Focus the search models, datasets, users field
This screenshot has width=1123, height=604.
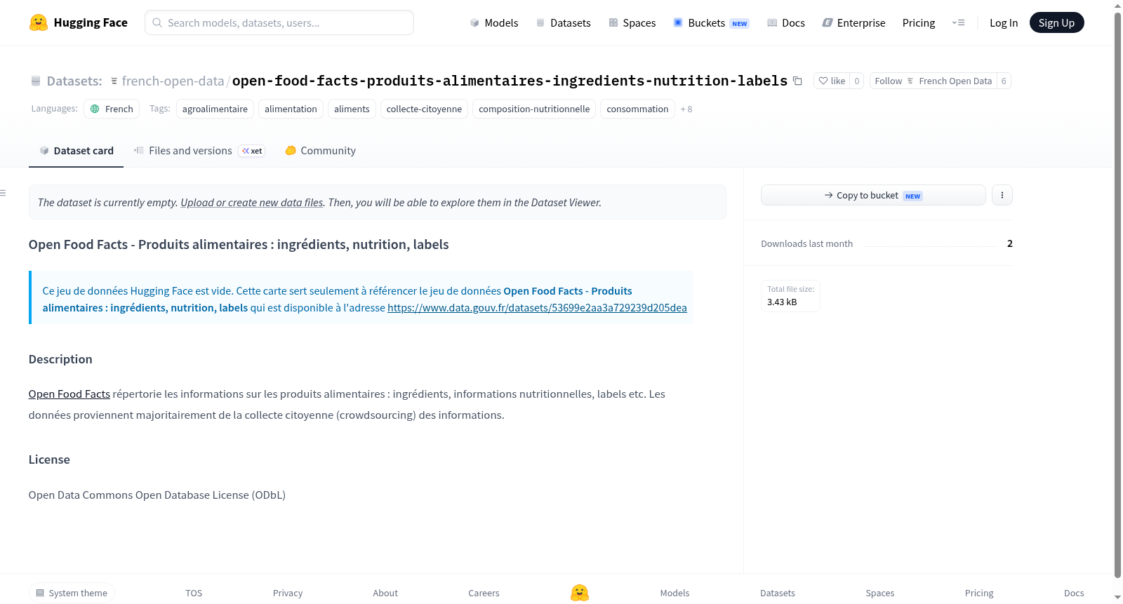(x=279, y=22)
